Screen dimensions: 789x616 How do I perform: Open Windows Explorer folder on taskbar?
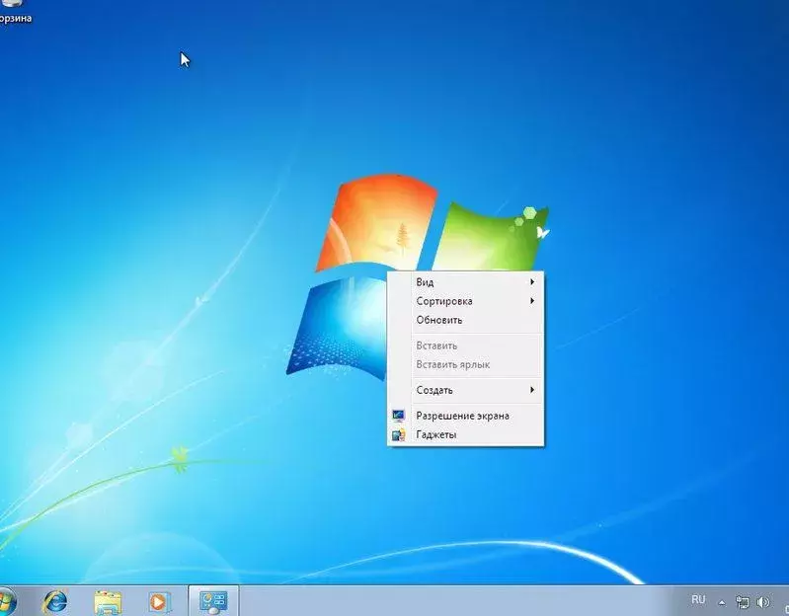click(x=108, y=602)
